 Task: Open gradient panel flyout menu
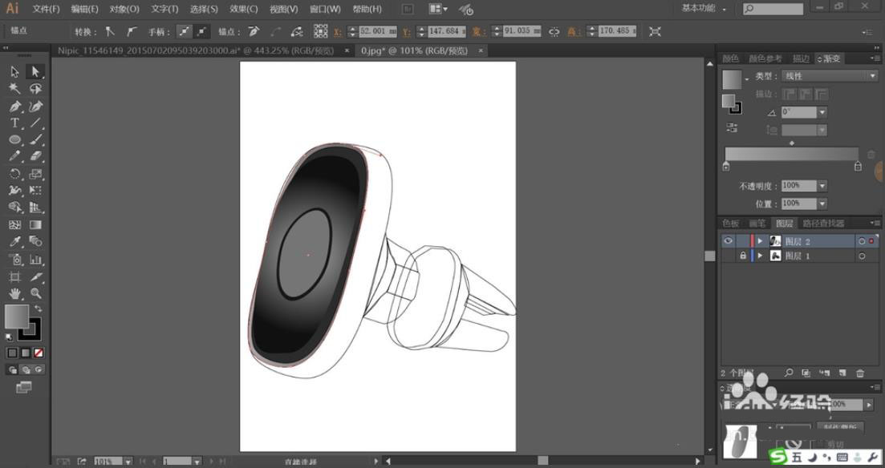(x=875, y=58)
